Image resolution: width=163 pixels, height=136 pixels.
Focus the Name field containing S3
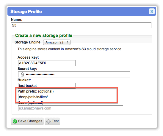[x=81, y=25]
